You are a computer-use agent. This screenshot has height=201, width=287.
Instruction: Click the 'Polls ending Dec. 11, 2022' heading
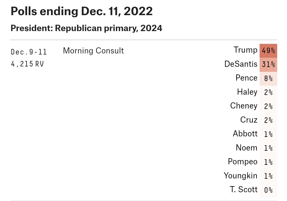click(x=82, y=11)
